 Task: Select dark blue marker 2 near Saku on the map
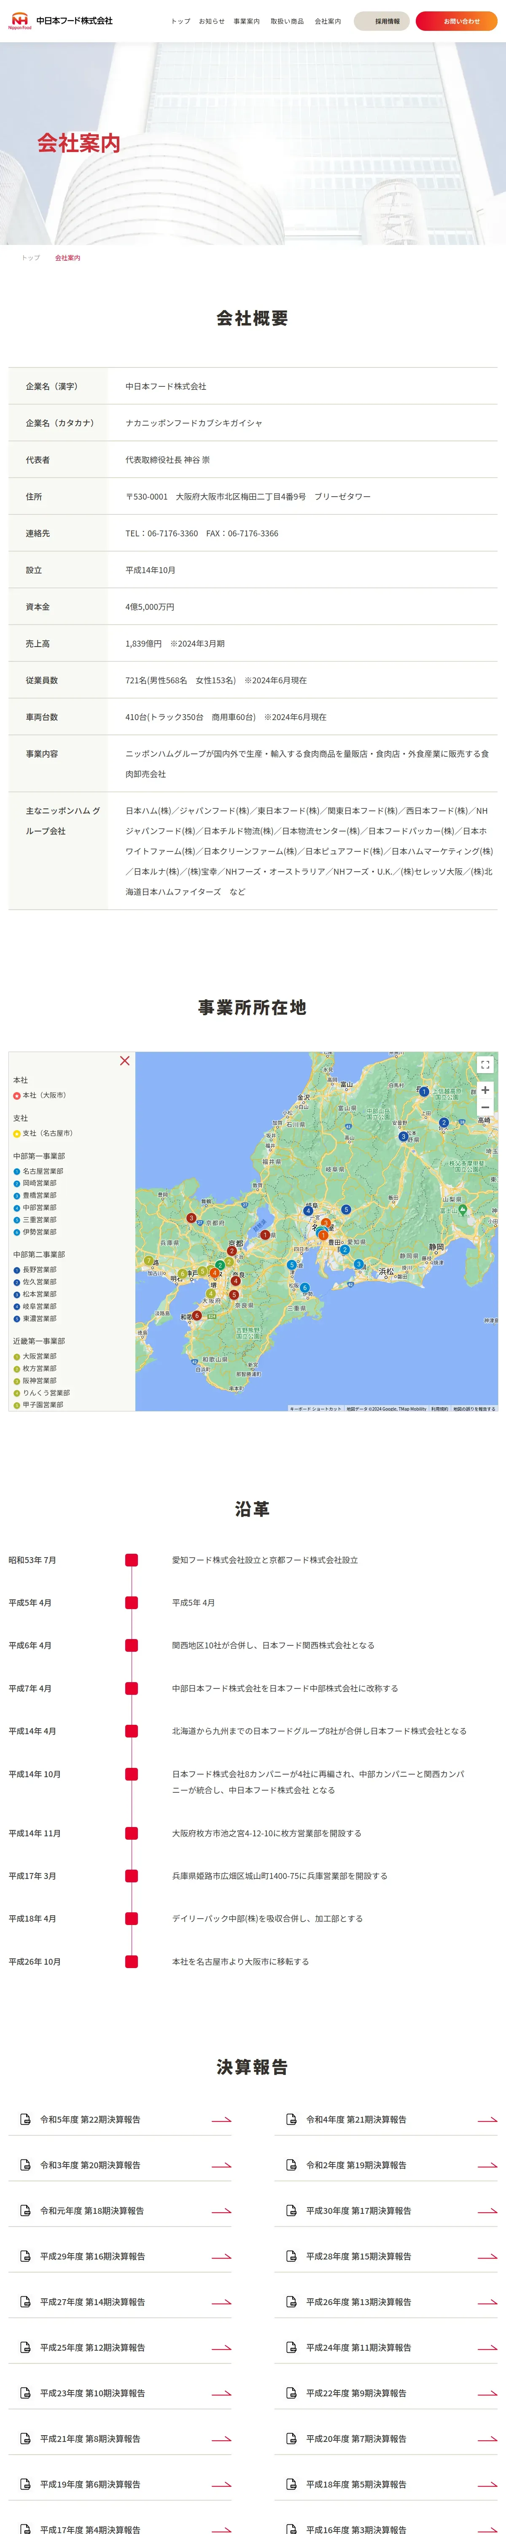coord(444,1123)
